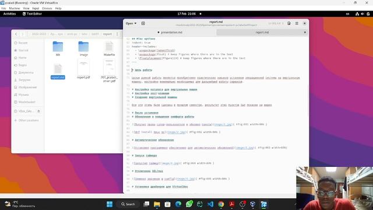Screen dimensions: 373x210
Task: Open Task View in the taskbar
Action: (x=146, y=204)
